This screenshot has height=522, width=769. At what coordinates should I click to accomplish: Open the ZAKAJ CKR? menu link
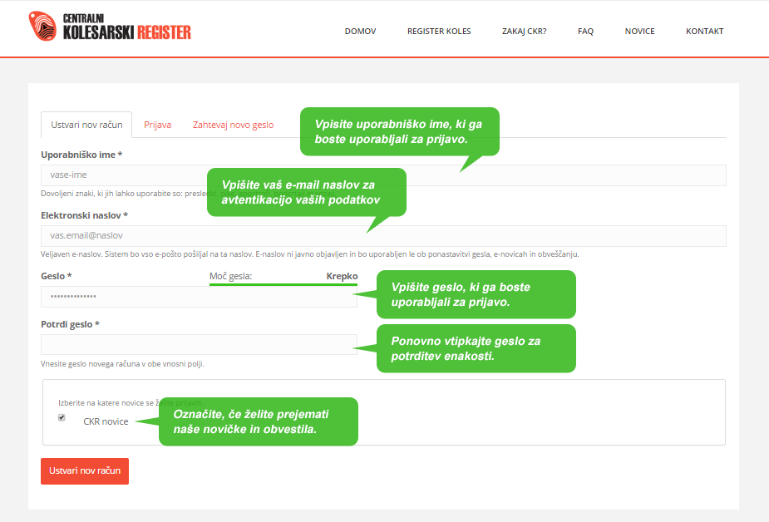[x=524, y=32]
